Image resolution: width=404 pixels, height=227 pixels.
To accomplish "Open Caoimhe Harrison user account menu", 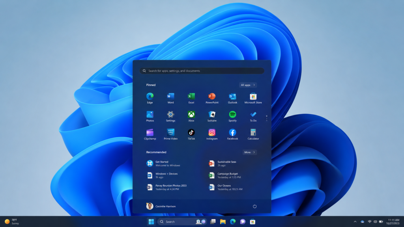I will coord(161,206).
